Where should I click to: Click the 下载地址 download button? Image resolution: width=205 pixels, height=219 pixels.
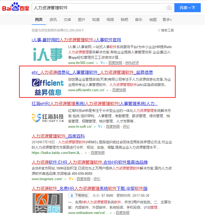[x=79, y=195]
